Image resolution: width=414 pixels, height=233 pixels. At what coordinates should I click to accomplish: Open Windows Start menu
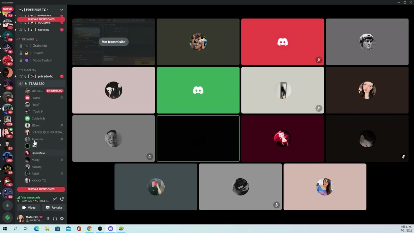[5, 229]
